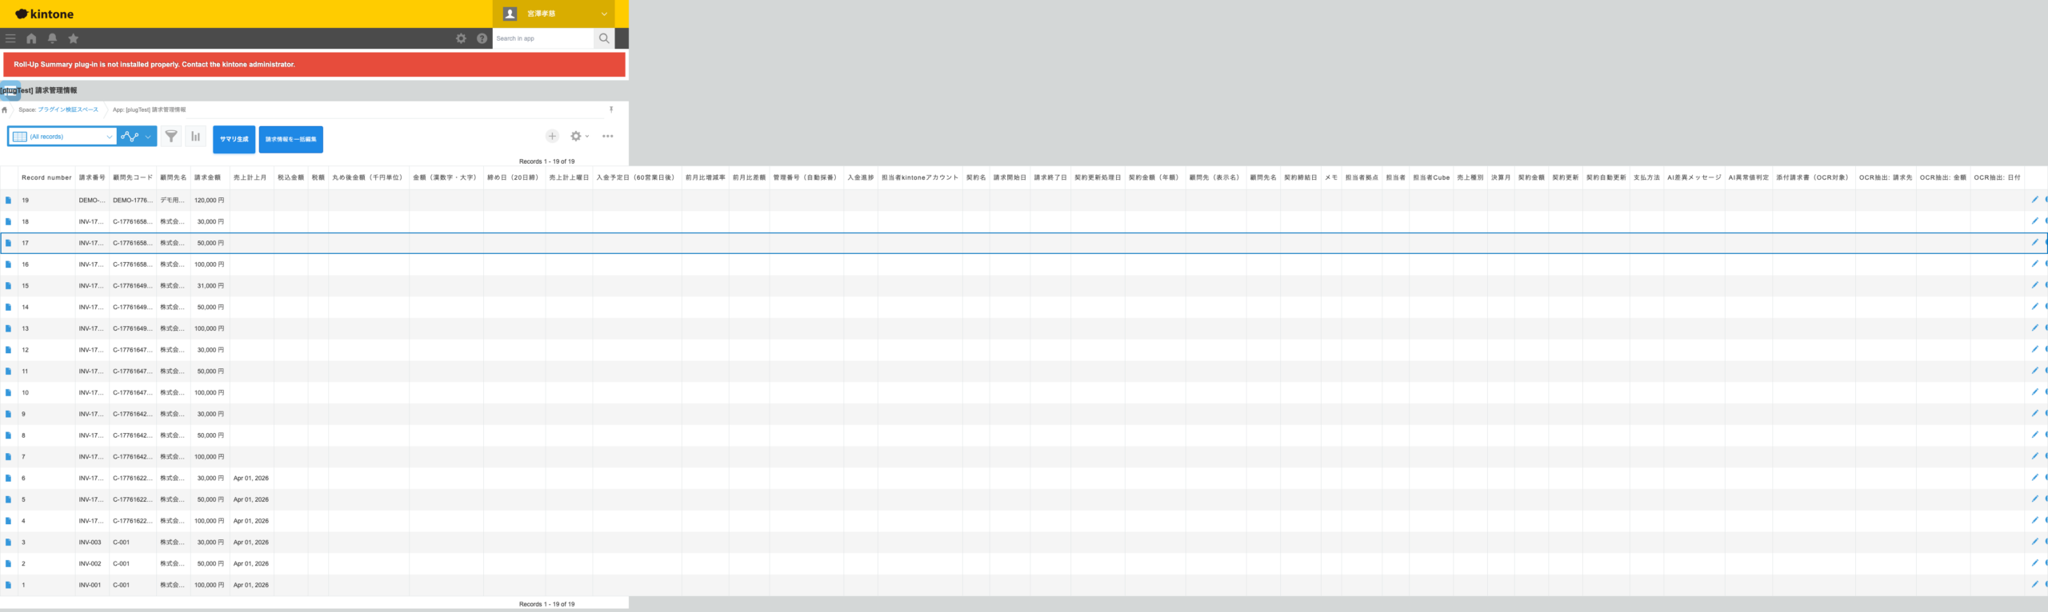Open the hamburger navigation menu
Viewport: 2048px width, 612px height.
pos(10,38)
